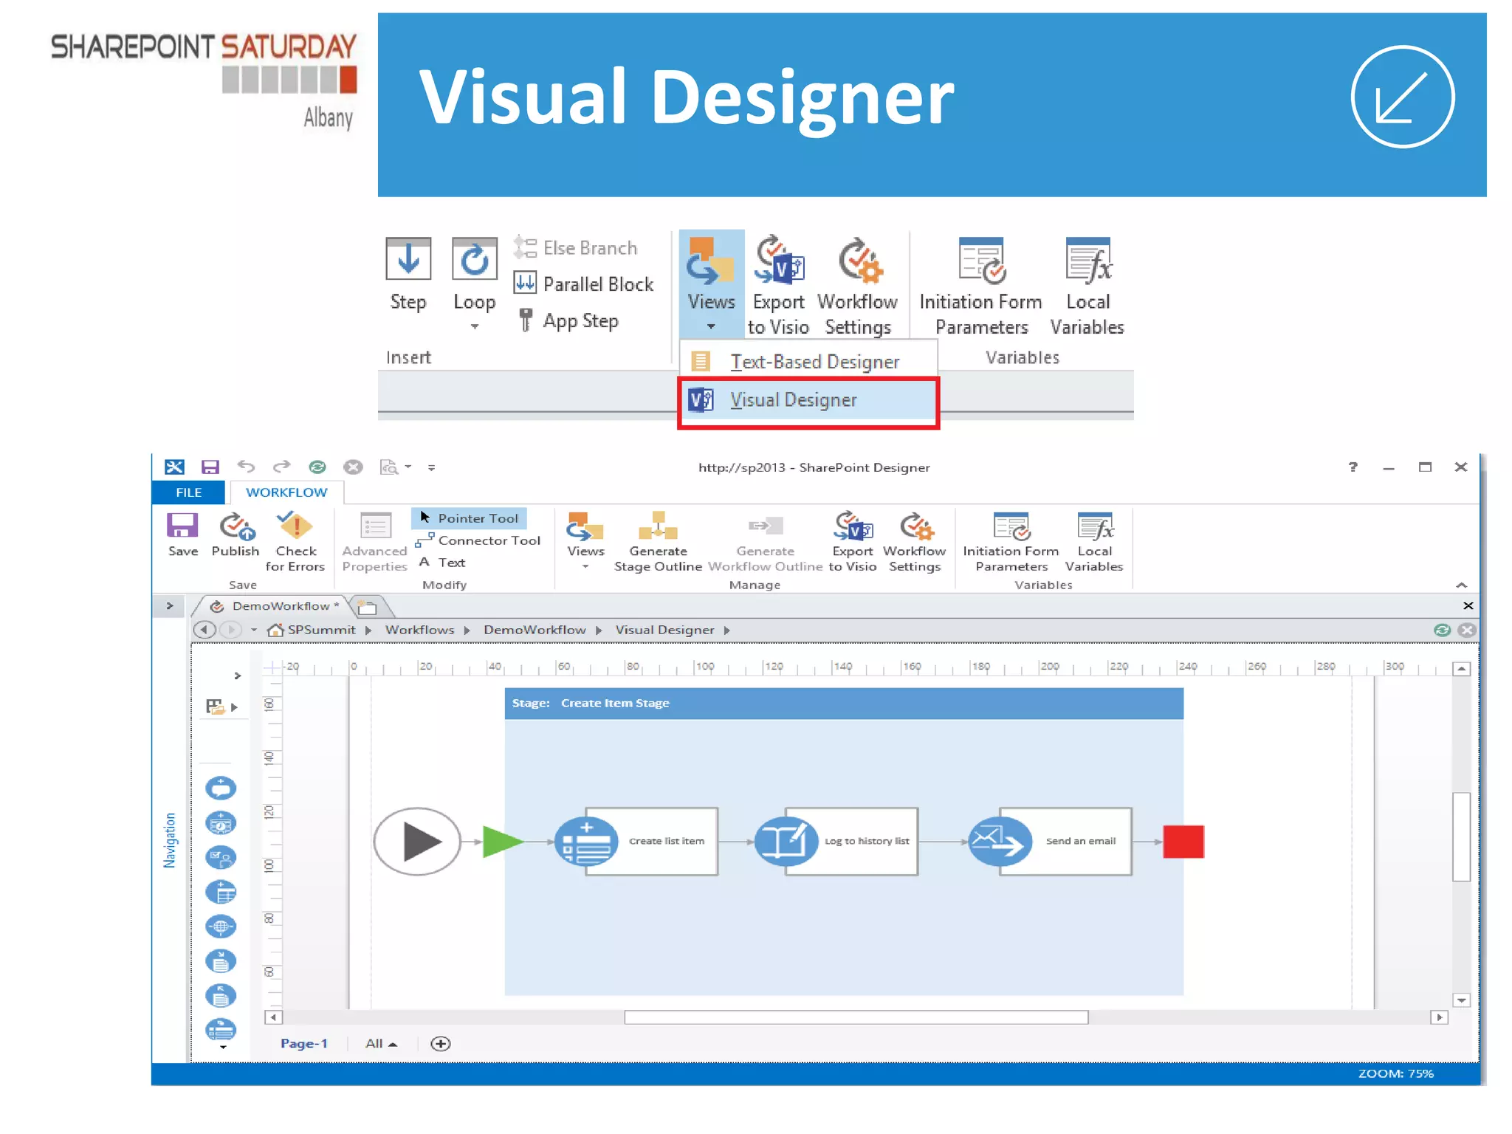Select the Create Item Stage header
Viewport: 1512px width, 1134px height.
coord(844,704)
